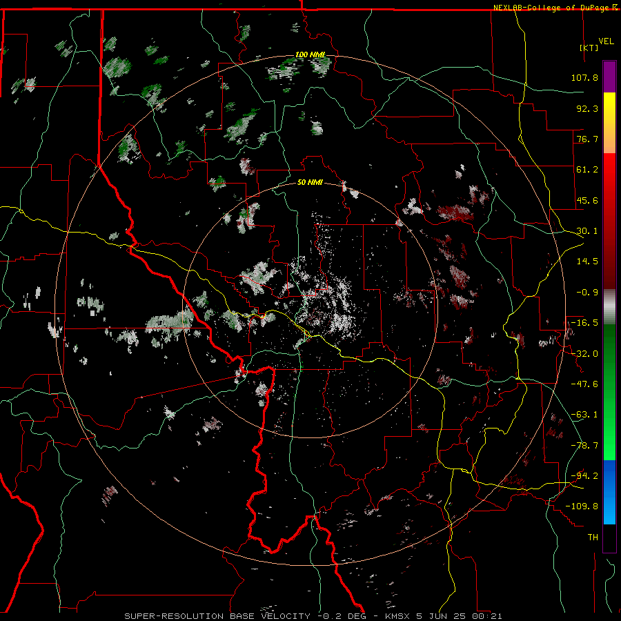Click the -16.5 velocity scale label

pyautogui.click(x=584, y=323)
